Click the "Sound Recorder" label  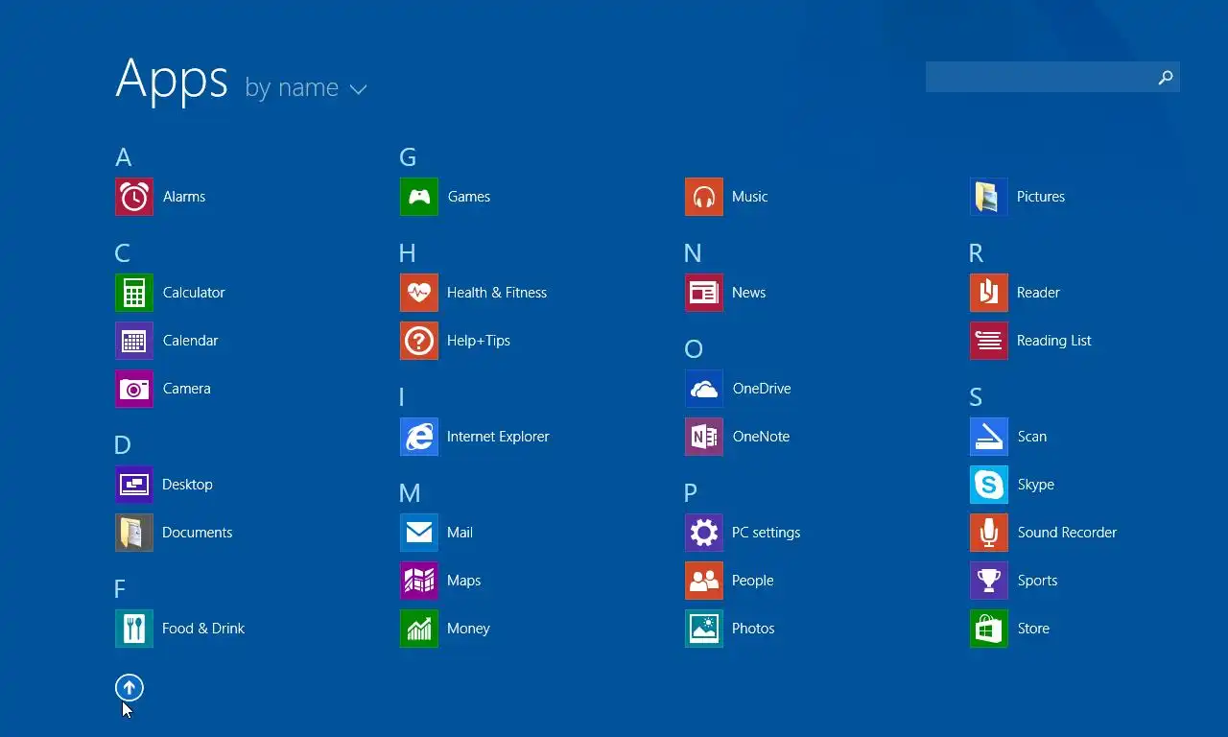coord(1067,533)
